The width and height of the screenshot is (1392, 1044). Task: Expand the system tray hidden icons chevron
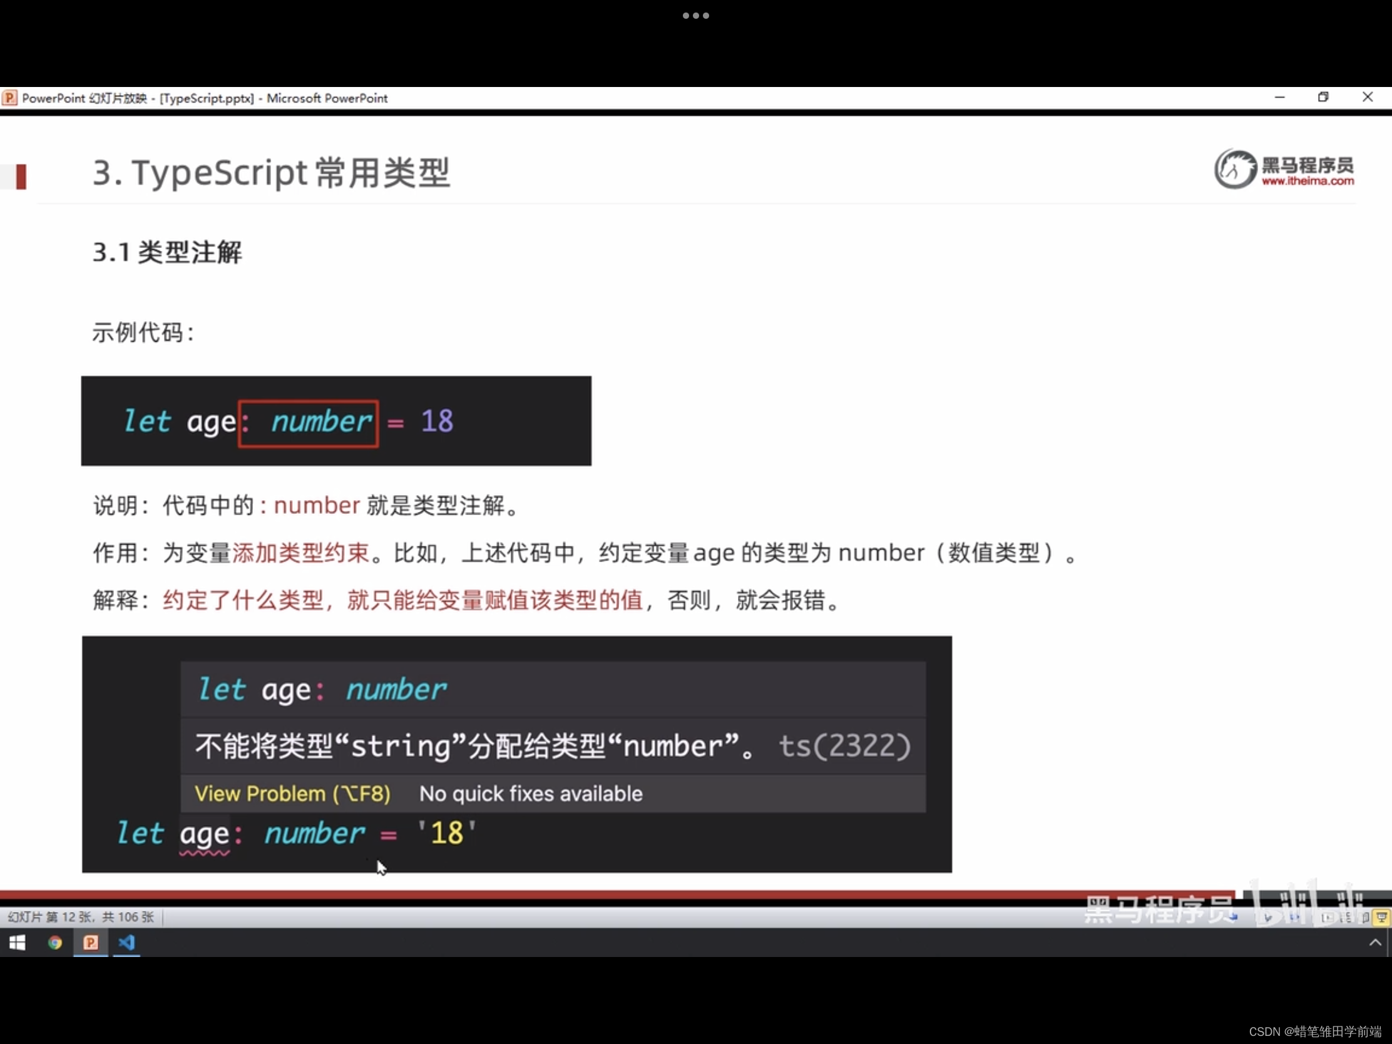pyautogui.click(x=1375, y=942)
